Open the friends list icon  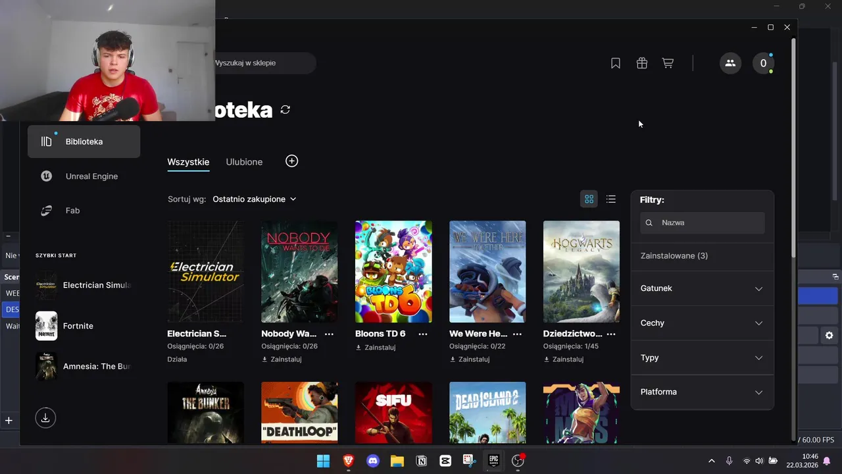(x=730, y=63)
